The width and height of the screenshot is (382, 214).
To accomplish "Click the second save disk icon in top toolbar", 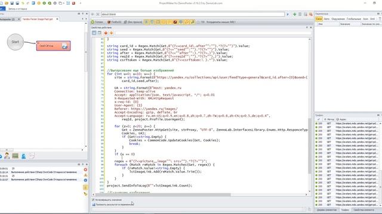I will coord(17,3).
